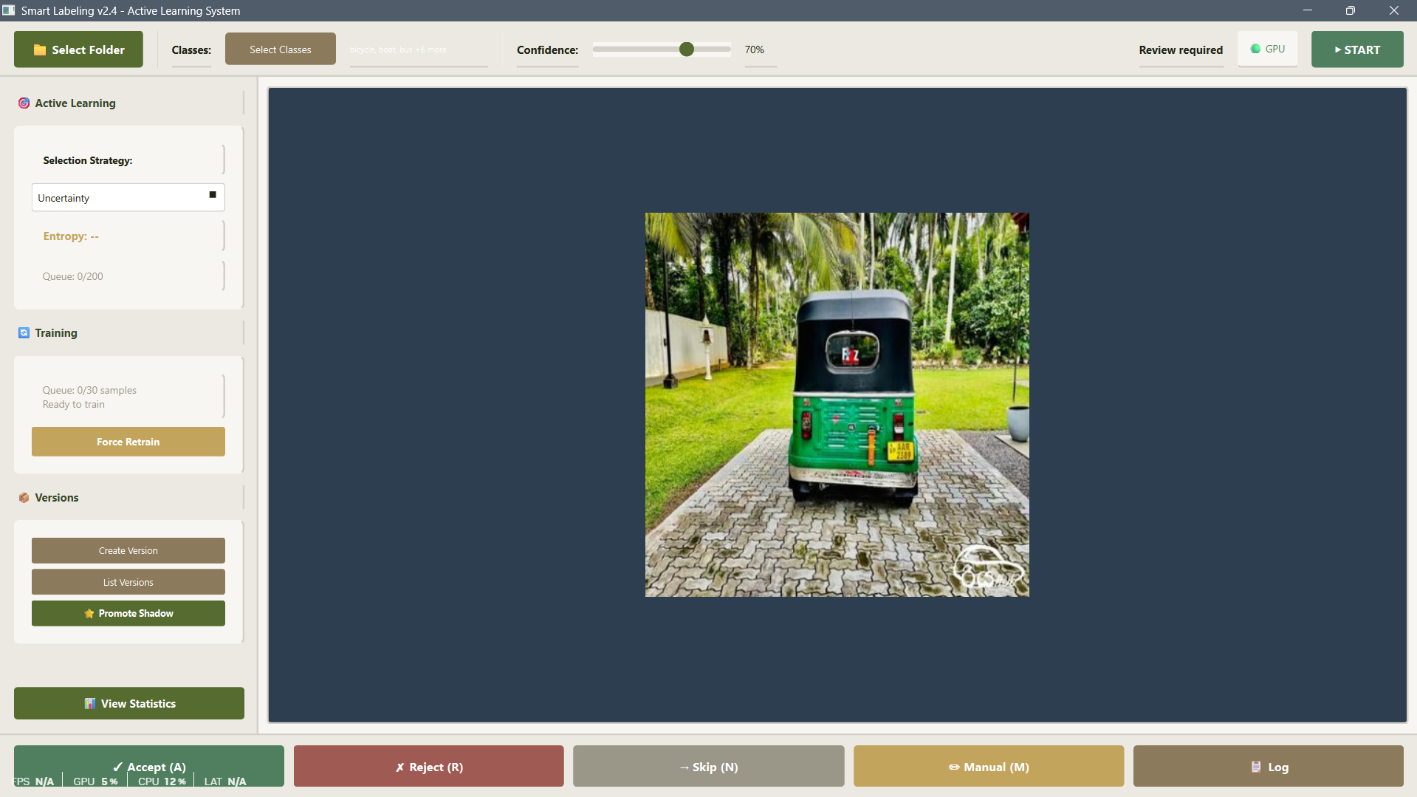Click the green status dot on GPU

point(1255,49)
